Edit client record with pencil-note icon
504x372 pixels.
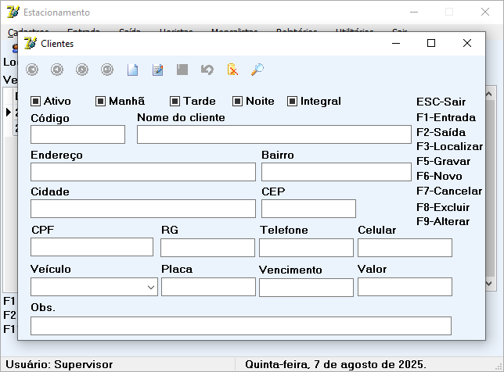(157, 70)
